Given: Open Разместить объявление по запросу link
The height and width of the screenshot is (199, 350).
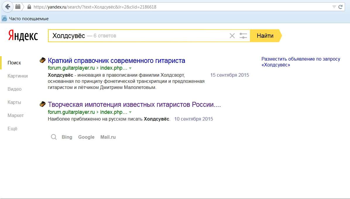Looking at the screenshot, I should click(x=301, y=62).
